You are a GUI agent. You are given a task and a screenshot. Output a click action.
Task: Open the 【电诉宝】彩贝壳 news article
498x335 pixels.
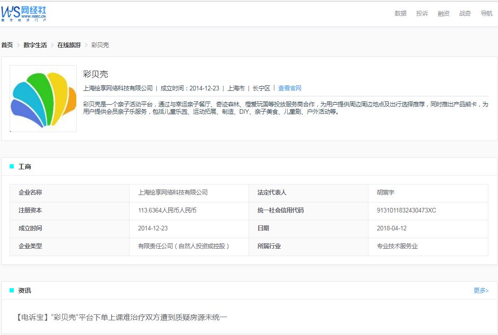point(121,317)
